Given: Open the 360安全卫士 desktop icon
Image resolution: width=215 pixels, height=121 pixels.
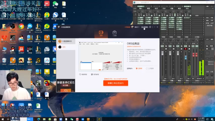Looking at the screenshot, I should 47,27.
